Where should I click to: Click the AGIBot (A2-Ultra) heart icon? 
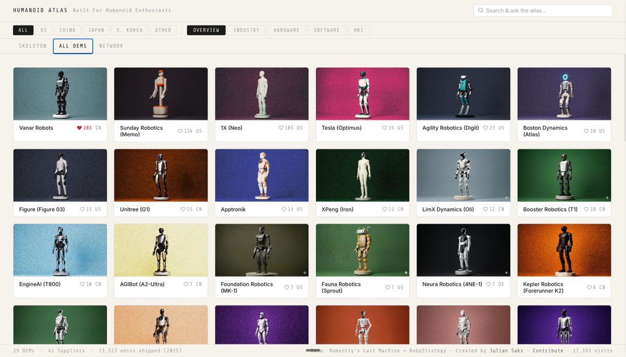point(186,284)
